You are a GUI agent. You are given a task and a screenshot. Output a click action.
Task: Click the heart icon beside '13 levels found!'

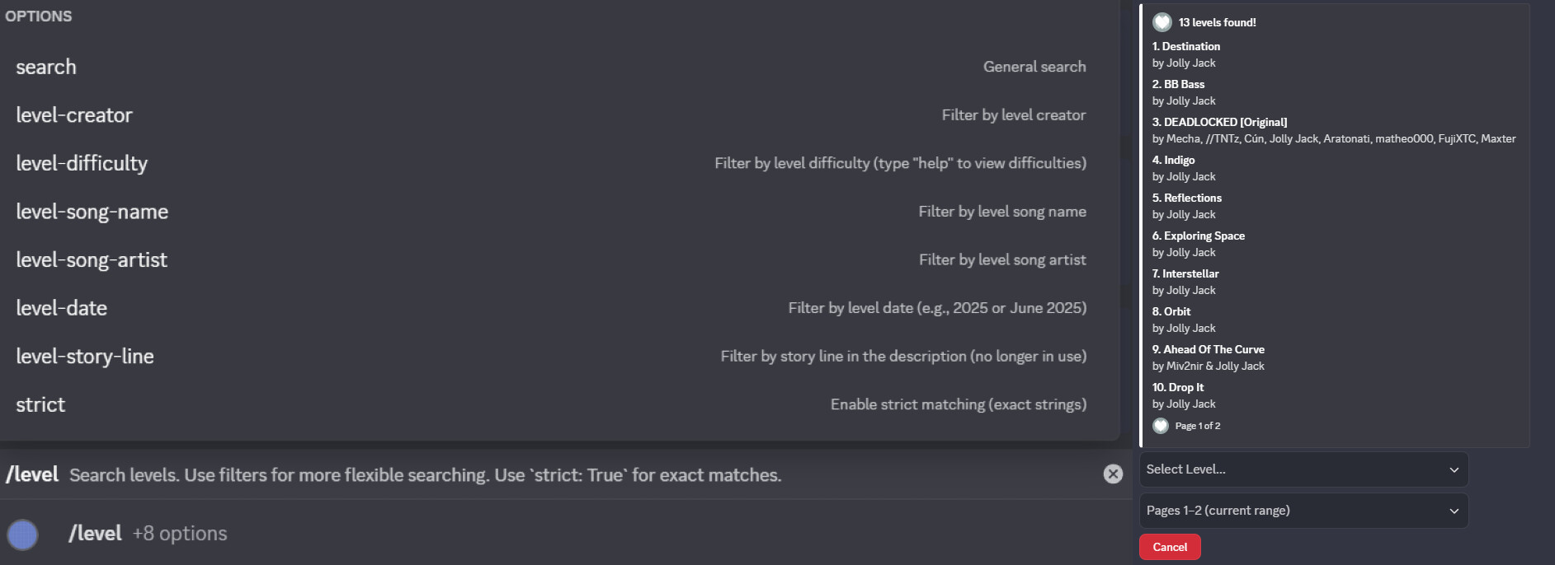(1162, 22)
